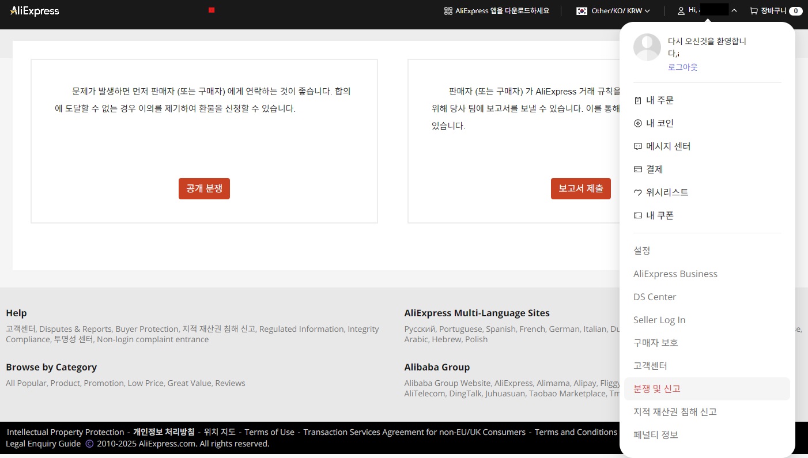Choose Seller Log In menu entry
The image size is (808, 458).
[659, 320]
